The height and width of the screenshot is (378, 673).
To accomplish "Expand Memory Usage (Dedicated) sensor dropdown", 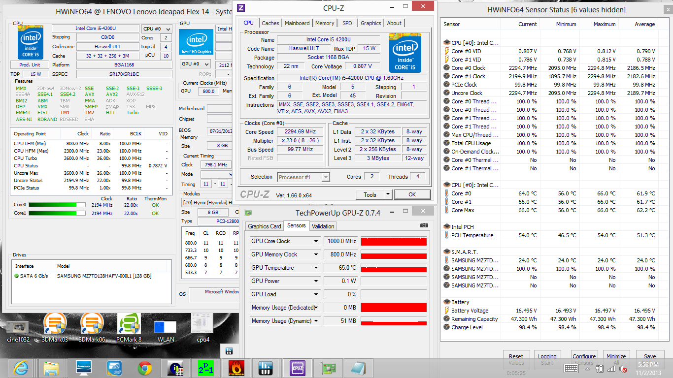I will (x=316, y=308).
